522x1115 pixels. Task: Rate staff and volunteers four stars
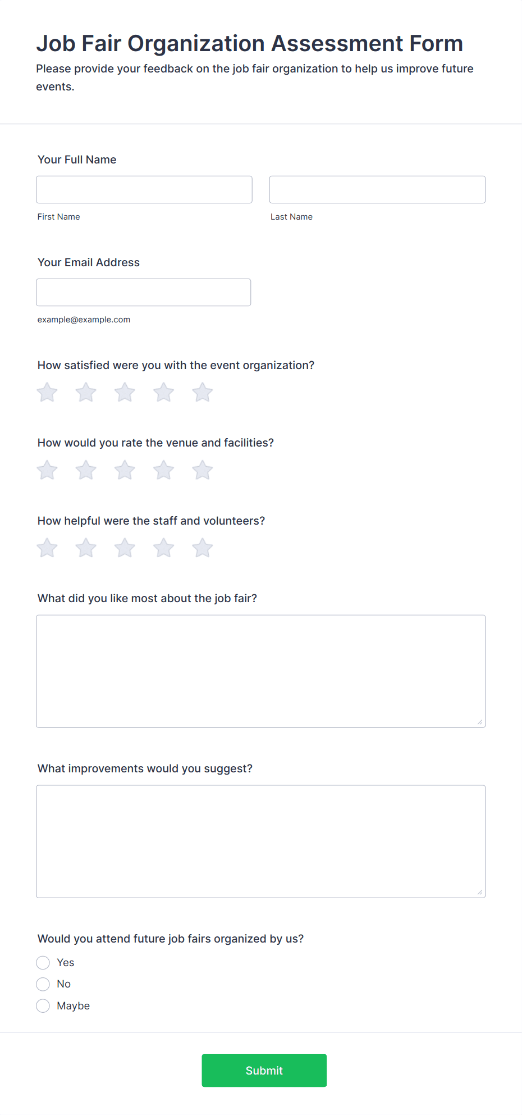click(164, 548)
